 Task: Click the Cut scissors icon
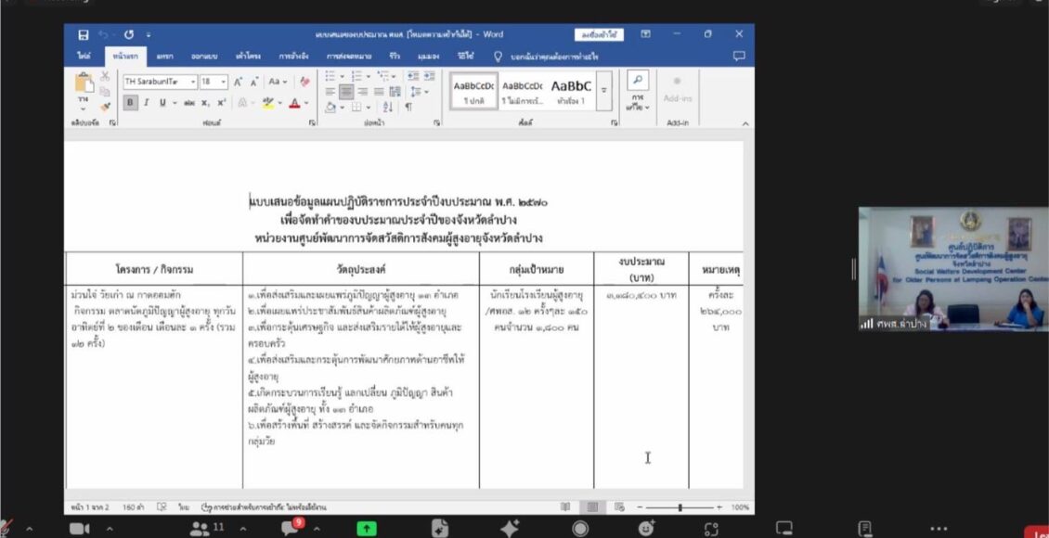[x=105, y=76]
